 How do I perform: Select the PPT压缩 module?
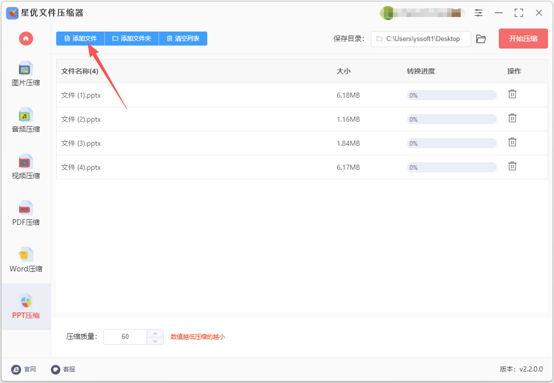[26, 306]
